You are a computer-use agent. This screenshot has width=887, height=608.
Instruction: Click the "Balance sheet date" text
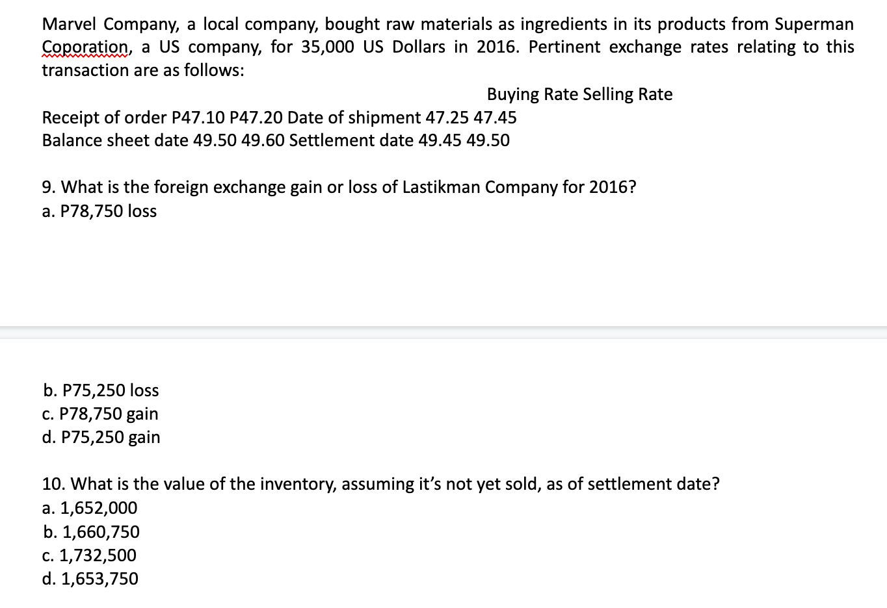click(x=115, y=140)
